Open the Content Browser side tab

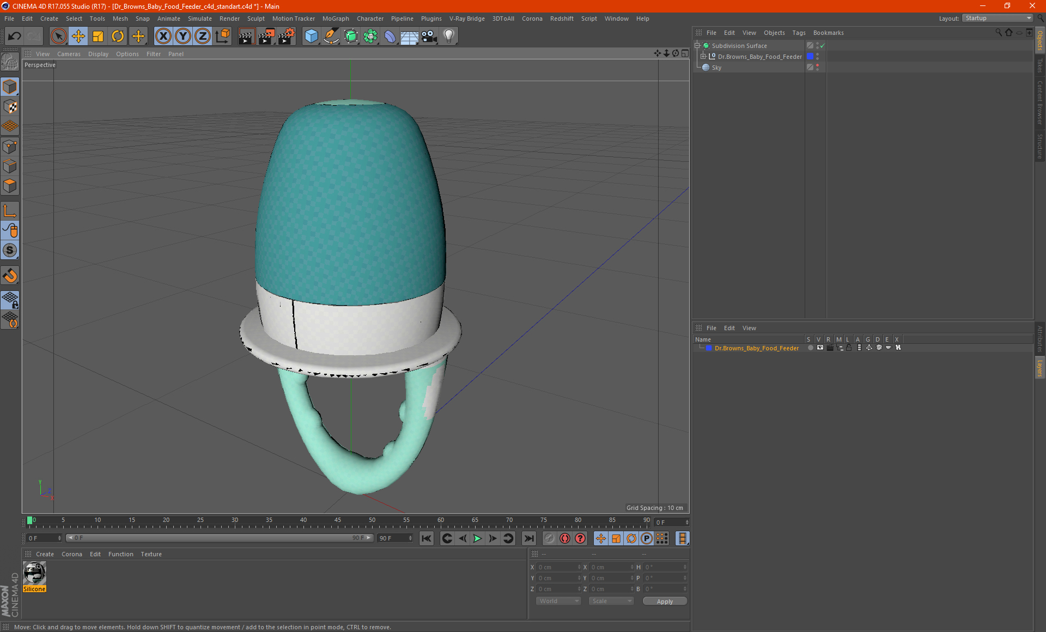[1040, 102]
